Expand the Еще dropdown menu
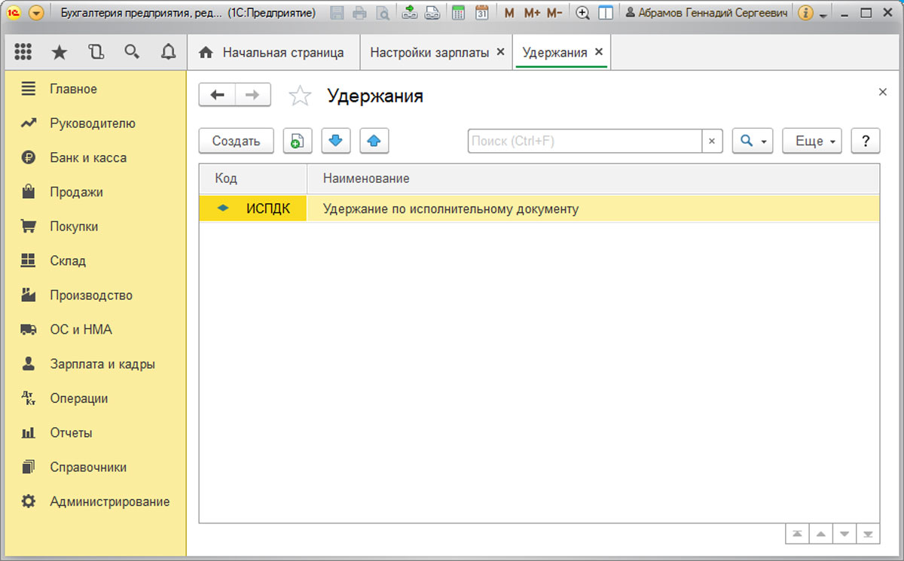Viewport: 904px width, 561px height. point(812,141)
